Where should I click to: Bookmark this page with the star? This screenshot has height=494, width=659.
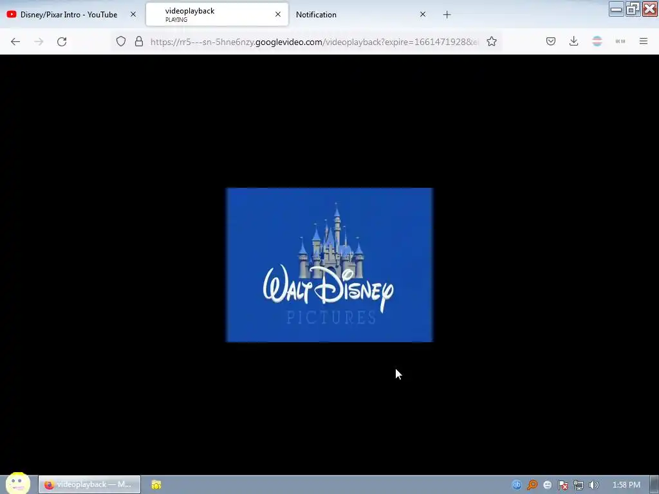click(x=492, y=42)
